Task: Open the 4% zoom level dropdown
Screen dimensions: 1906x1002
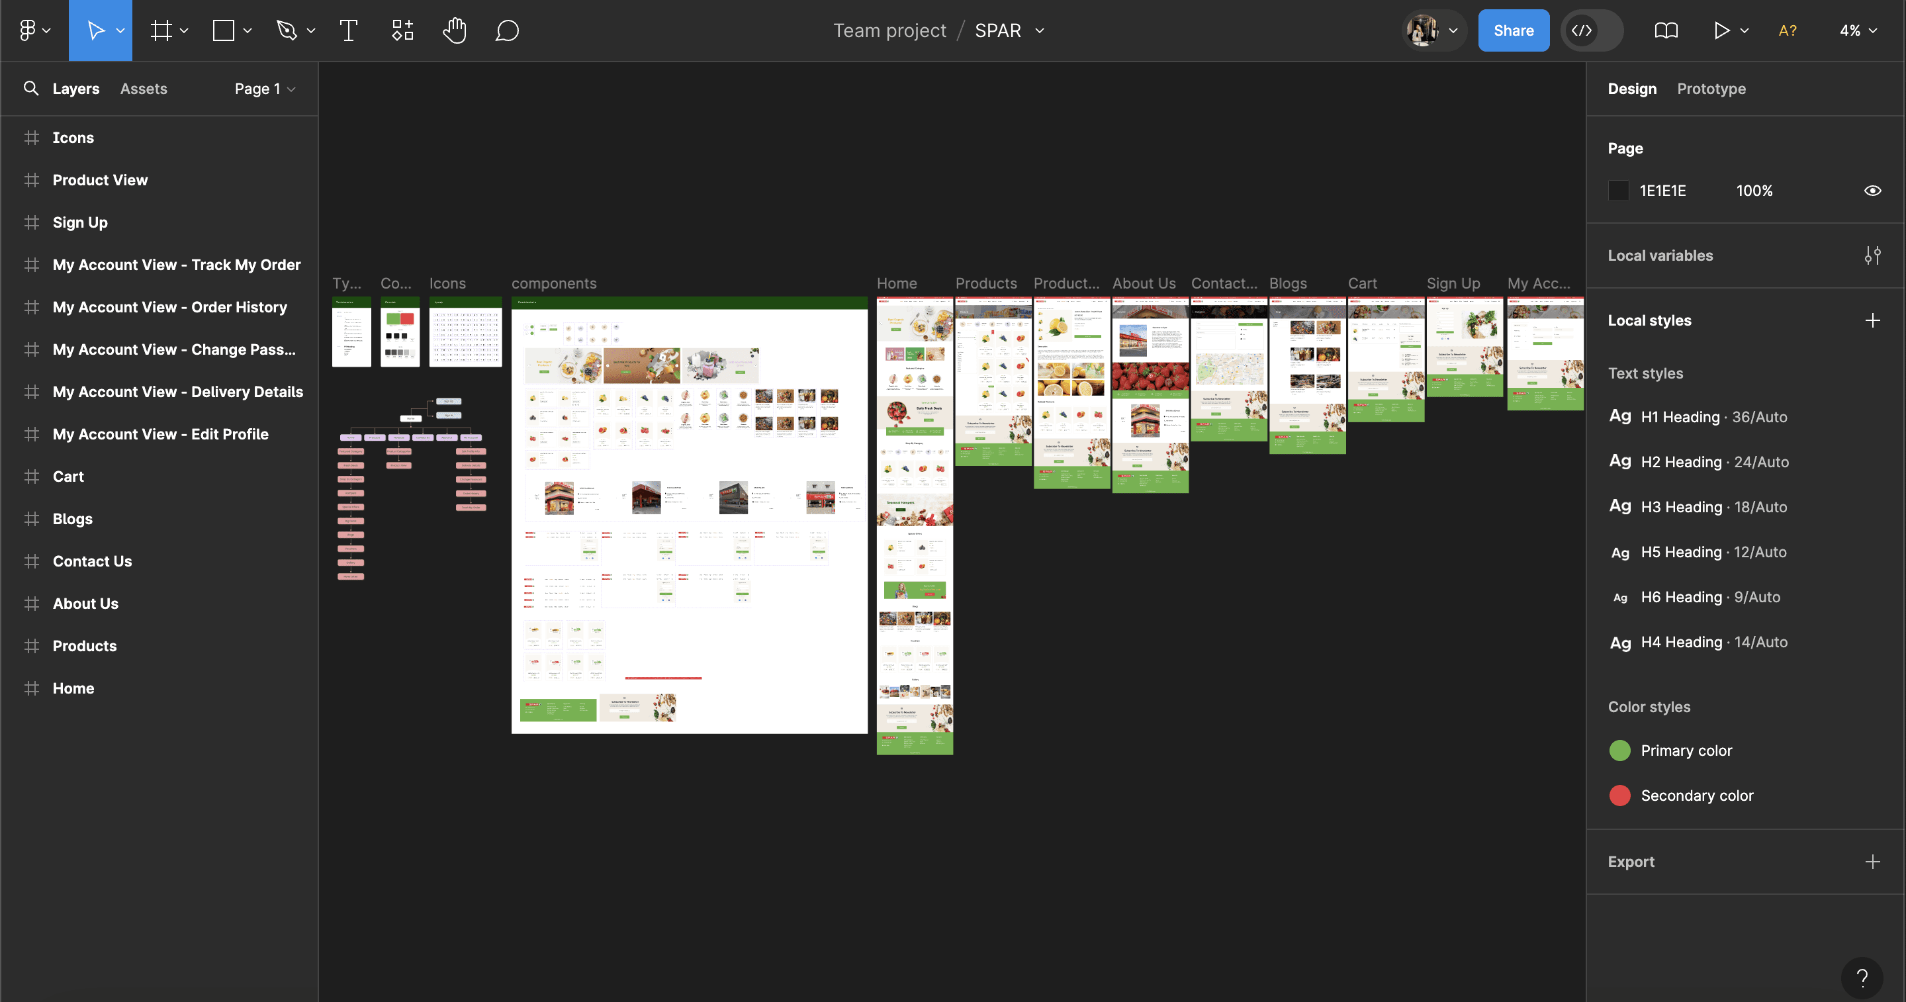Action: coord(1858,30)
